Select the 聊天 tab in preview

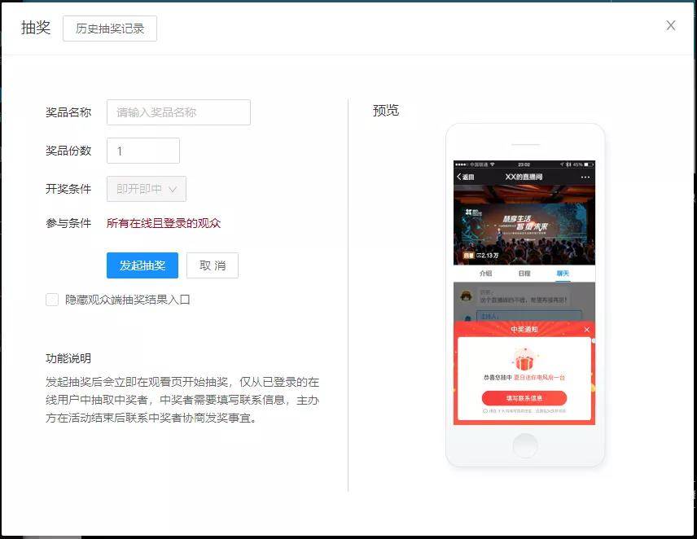click(563, 274)
